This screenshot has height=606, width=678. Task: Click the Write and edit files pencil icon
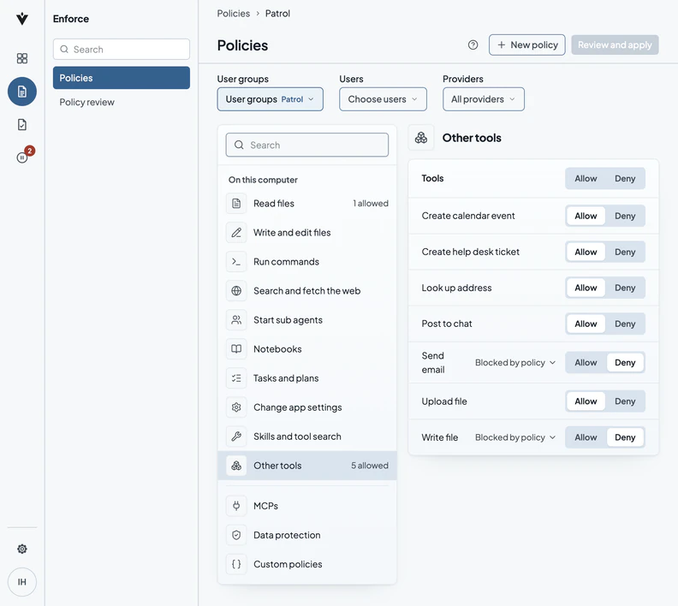point(236,233)
